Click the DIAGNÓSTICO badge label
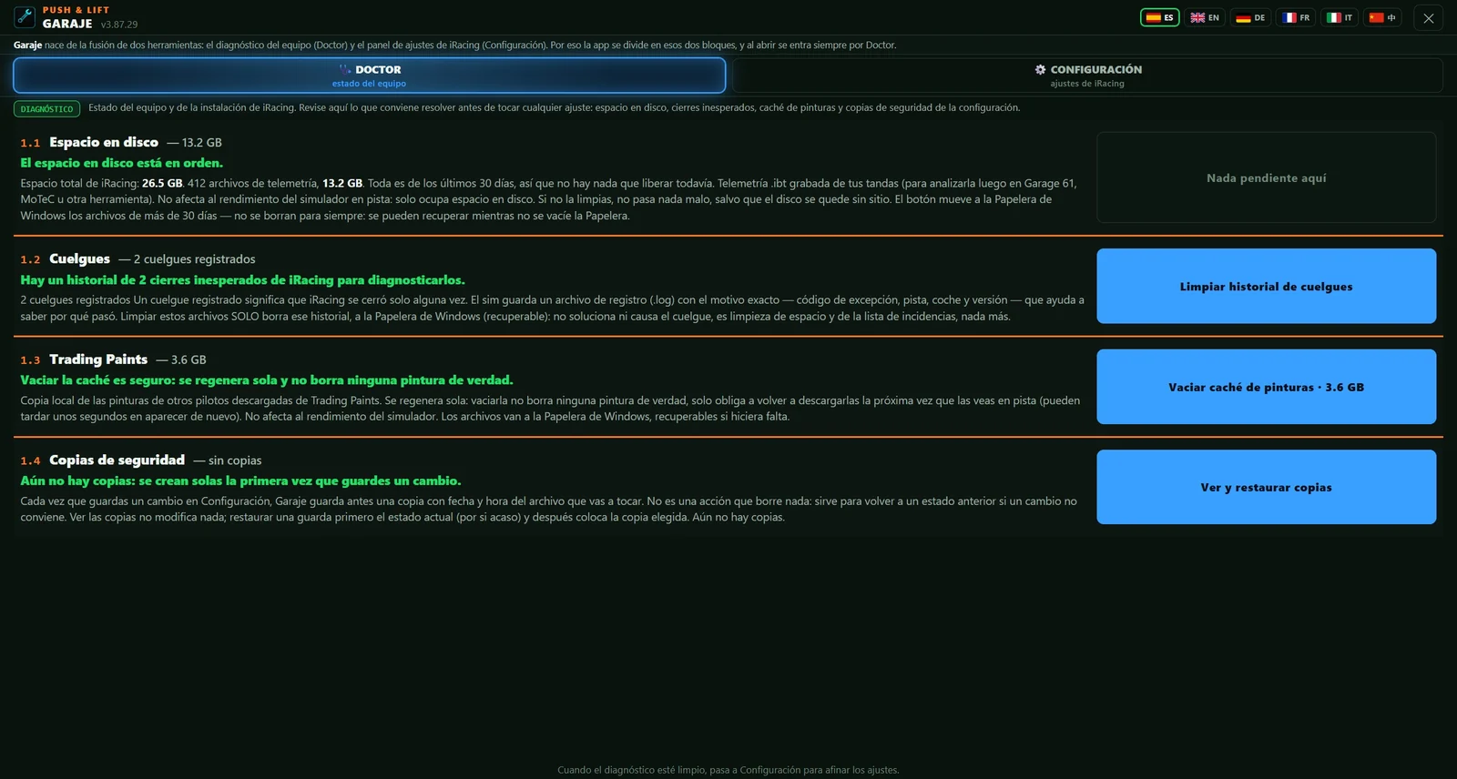Screen dimensions: 1457x779 pyautogui.click(x=46, y=109)
